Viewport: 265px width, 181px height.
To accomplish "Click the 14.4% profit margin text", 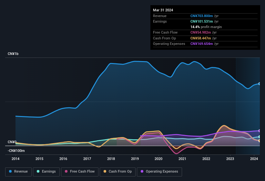I will coord(206,27).
